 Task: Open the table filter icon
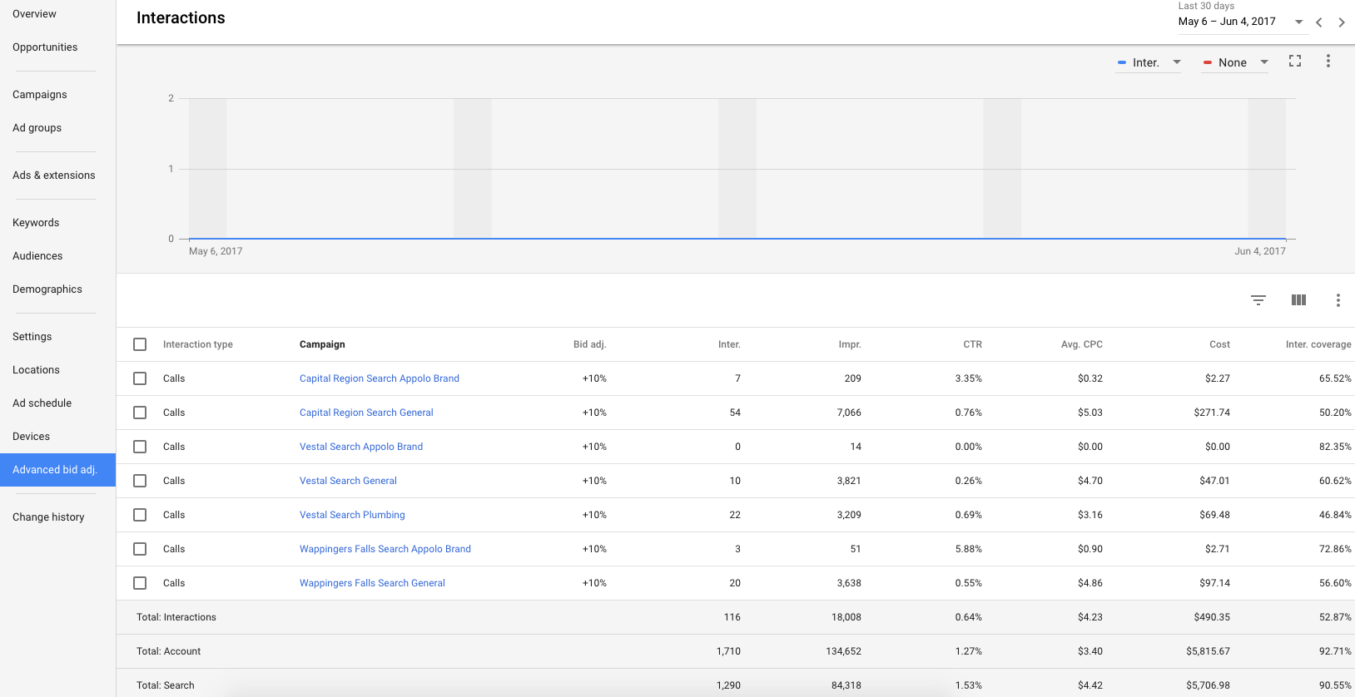1258,300
